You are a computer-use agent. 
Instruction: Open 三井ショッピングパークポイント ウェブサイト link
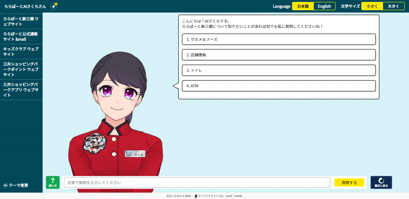[x=21, y=69]
